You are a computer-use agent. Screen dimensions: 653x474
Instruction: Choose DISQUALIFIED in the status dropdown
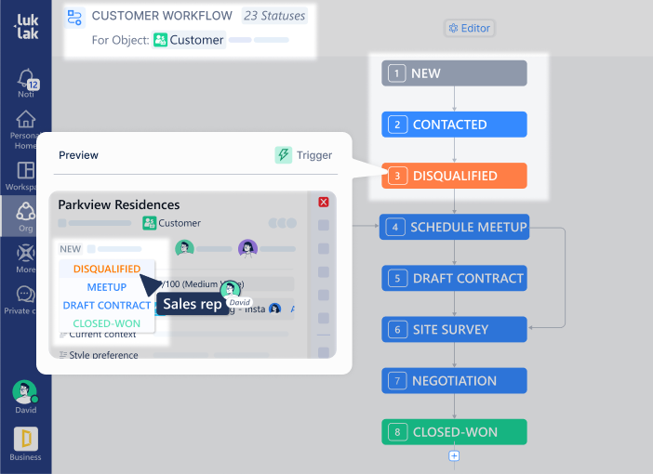click(106, 269)
